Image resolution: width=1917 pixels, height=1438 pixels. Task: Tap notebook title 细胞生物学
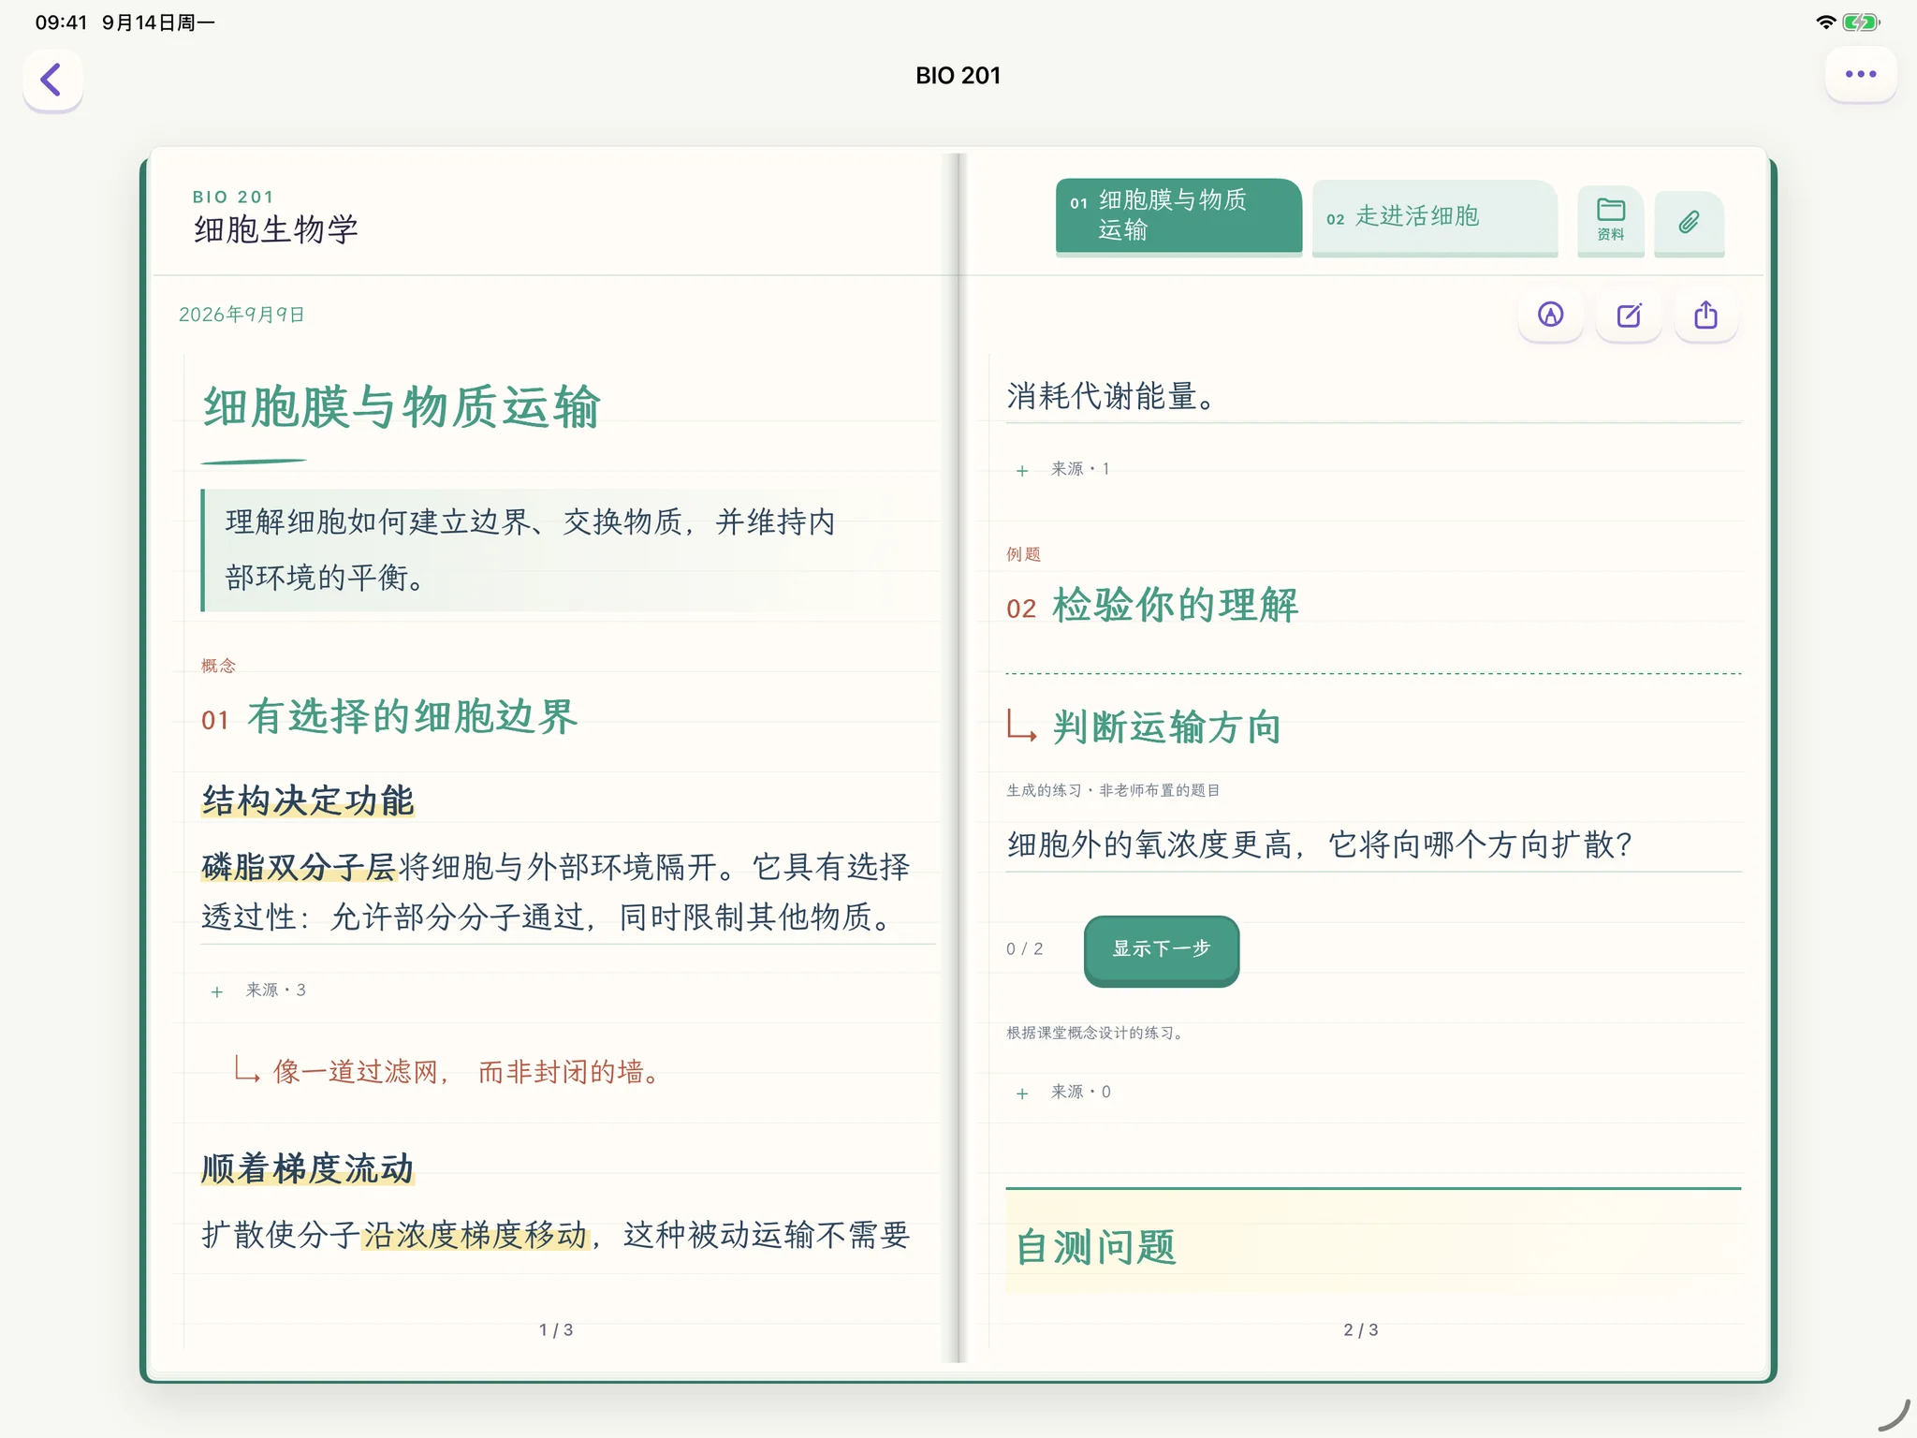(x=276, y=229)
